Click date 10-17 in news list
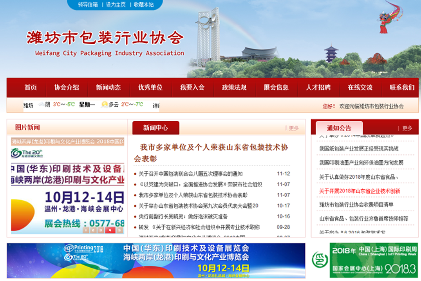 pyautogui.click(x=284, y=206)
